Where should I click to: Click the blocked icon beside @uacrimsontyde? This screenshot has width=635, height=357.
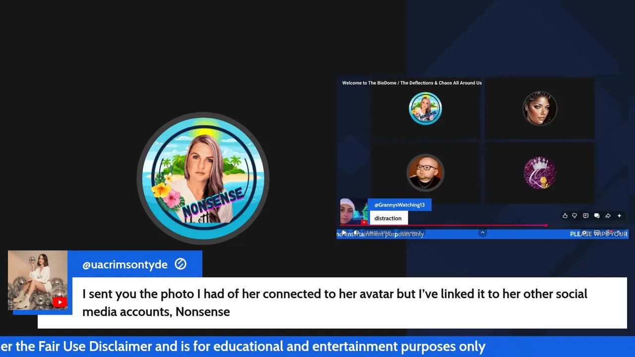pos(181,264)
